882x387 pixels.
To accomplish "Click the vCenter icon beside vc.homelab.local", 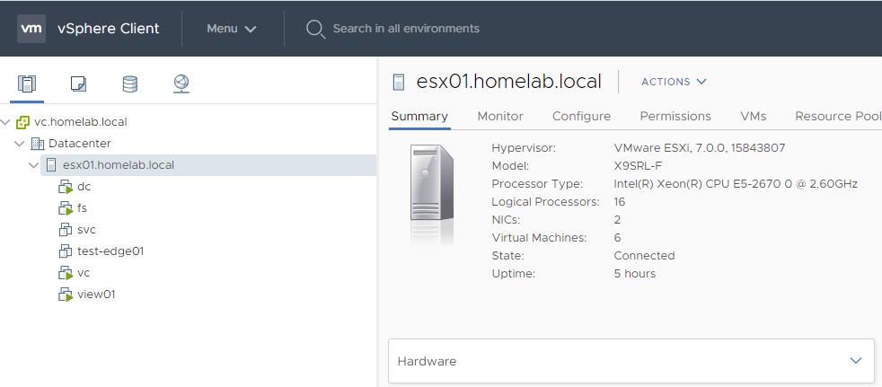I will tap(23, 122).
